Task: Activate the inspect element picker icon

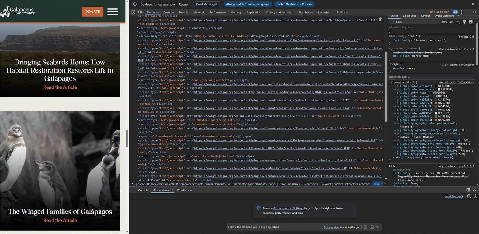Action: click(133, 12)
